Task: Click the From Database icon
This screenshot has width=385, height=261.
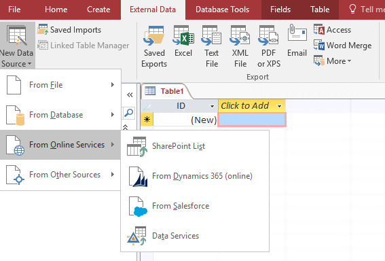Action: click(x=16, y=116)
